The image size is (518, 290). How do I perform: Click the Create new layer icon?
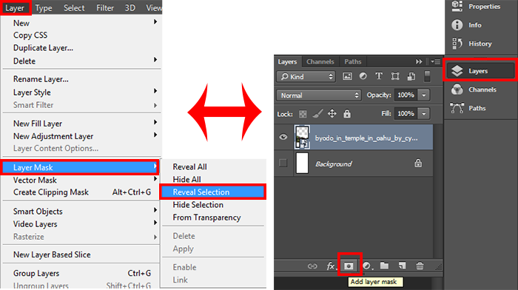402,266
